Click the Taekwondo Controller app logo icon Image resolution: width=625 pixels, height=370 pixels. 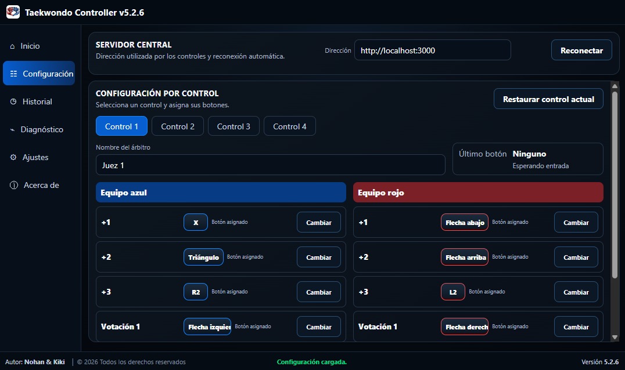13,12
